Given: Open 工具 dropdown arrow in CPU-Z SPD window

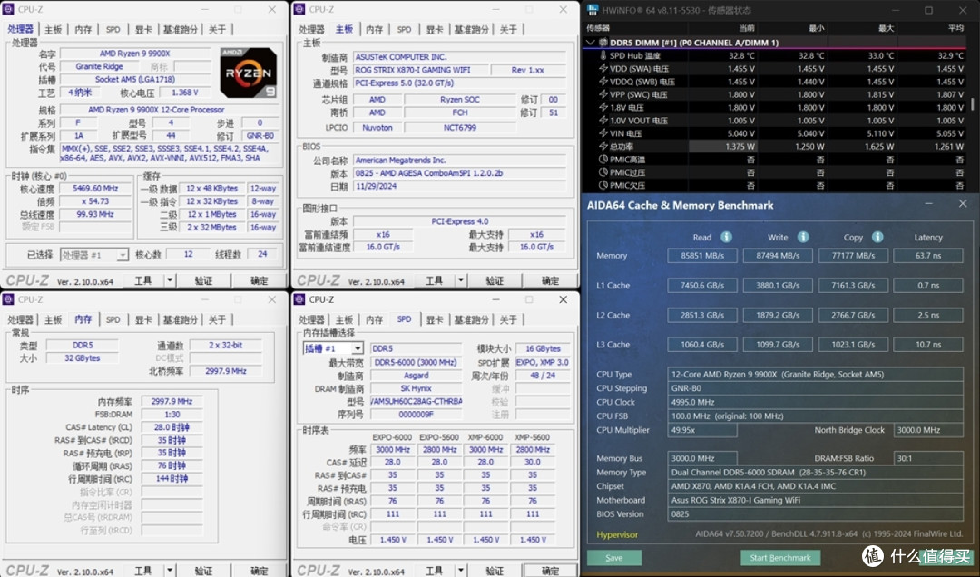Looking at the screenshot, I should click(461, 571).
